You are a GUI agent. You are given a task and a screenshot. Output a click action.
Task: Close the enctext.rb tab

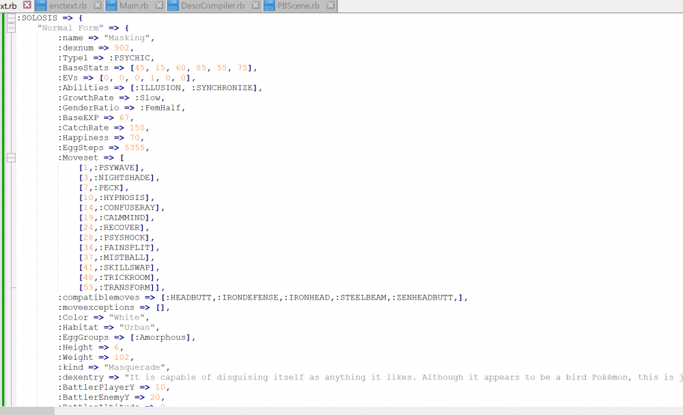coord(98,5)
